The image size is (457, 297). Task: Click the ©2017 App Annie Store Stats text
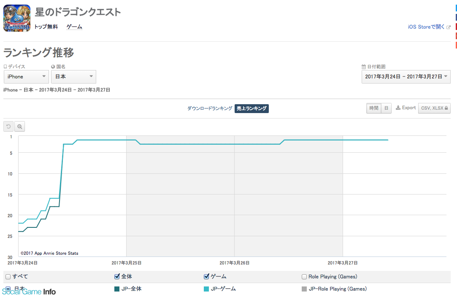pyautogui.click(x=49, y=253)
